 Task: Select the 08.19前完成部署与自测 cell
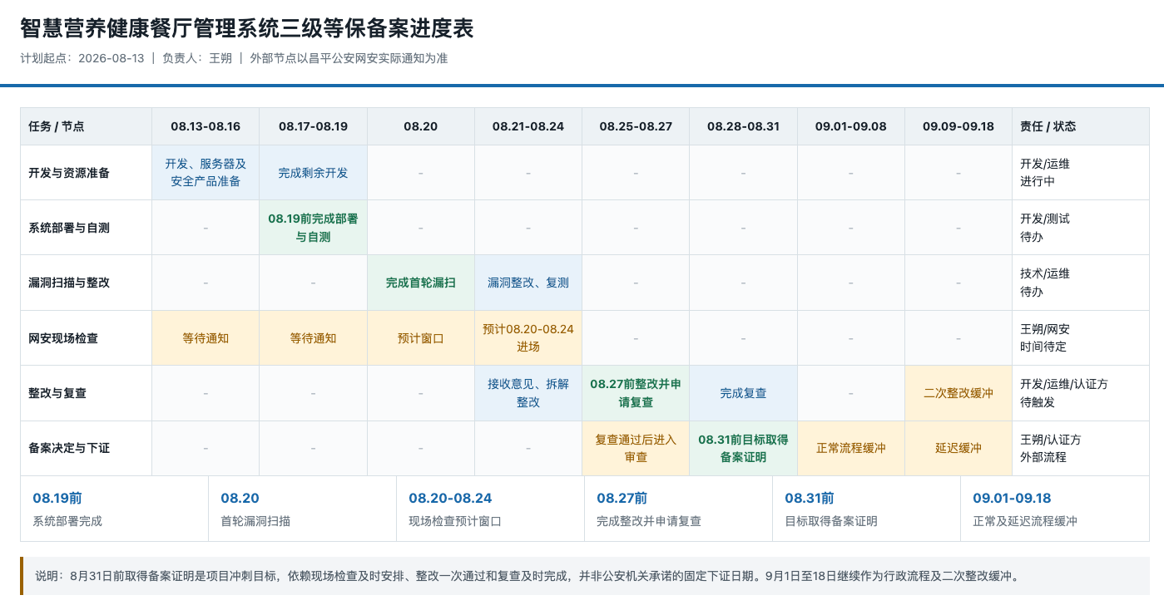pos(314,228)
